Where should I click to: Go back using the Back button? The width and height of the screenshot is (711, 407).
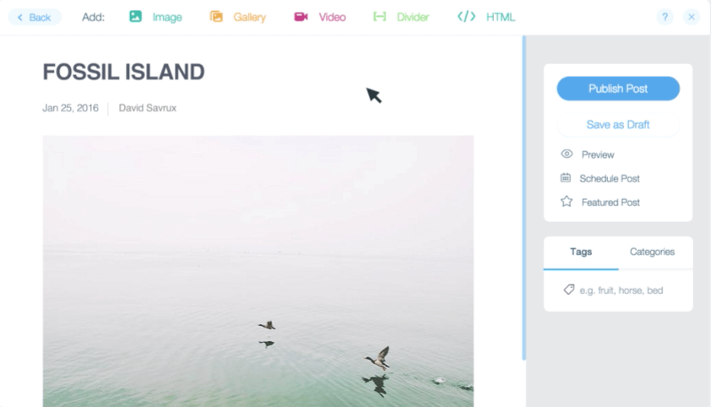click(35, 17)
